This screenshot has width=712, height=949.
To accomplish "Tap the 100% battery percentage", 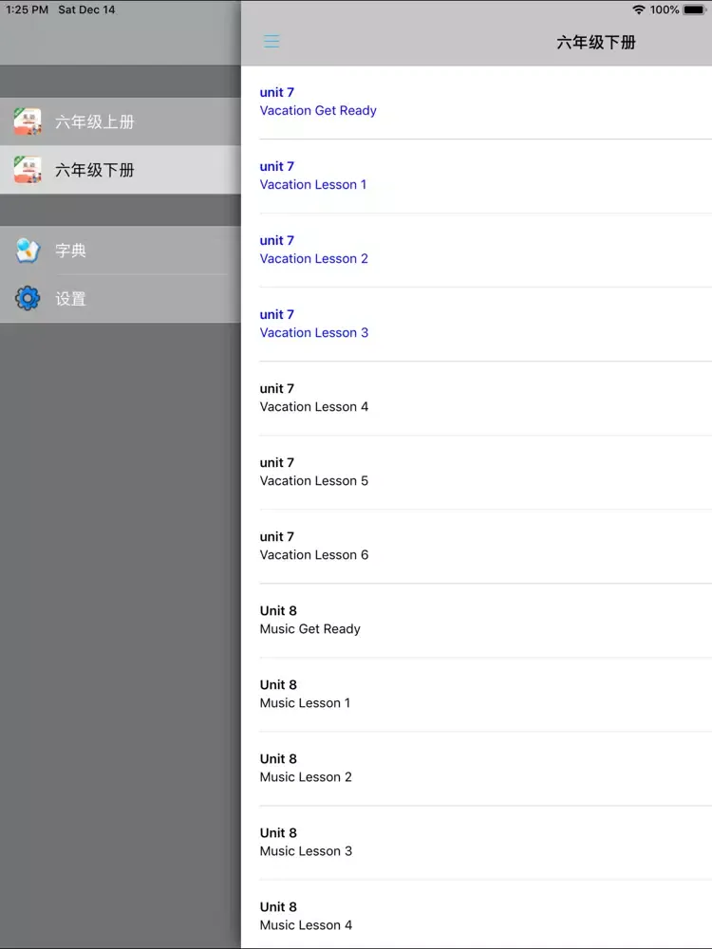I will (665, 9).
